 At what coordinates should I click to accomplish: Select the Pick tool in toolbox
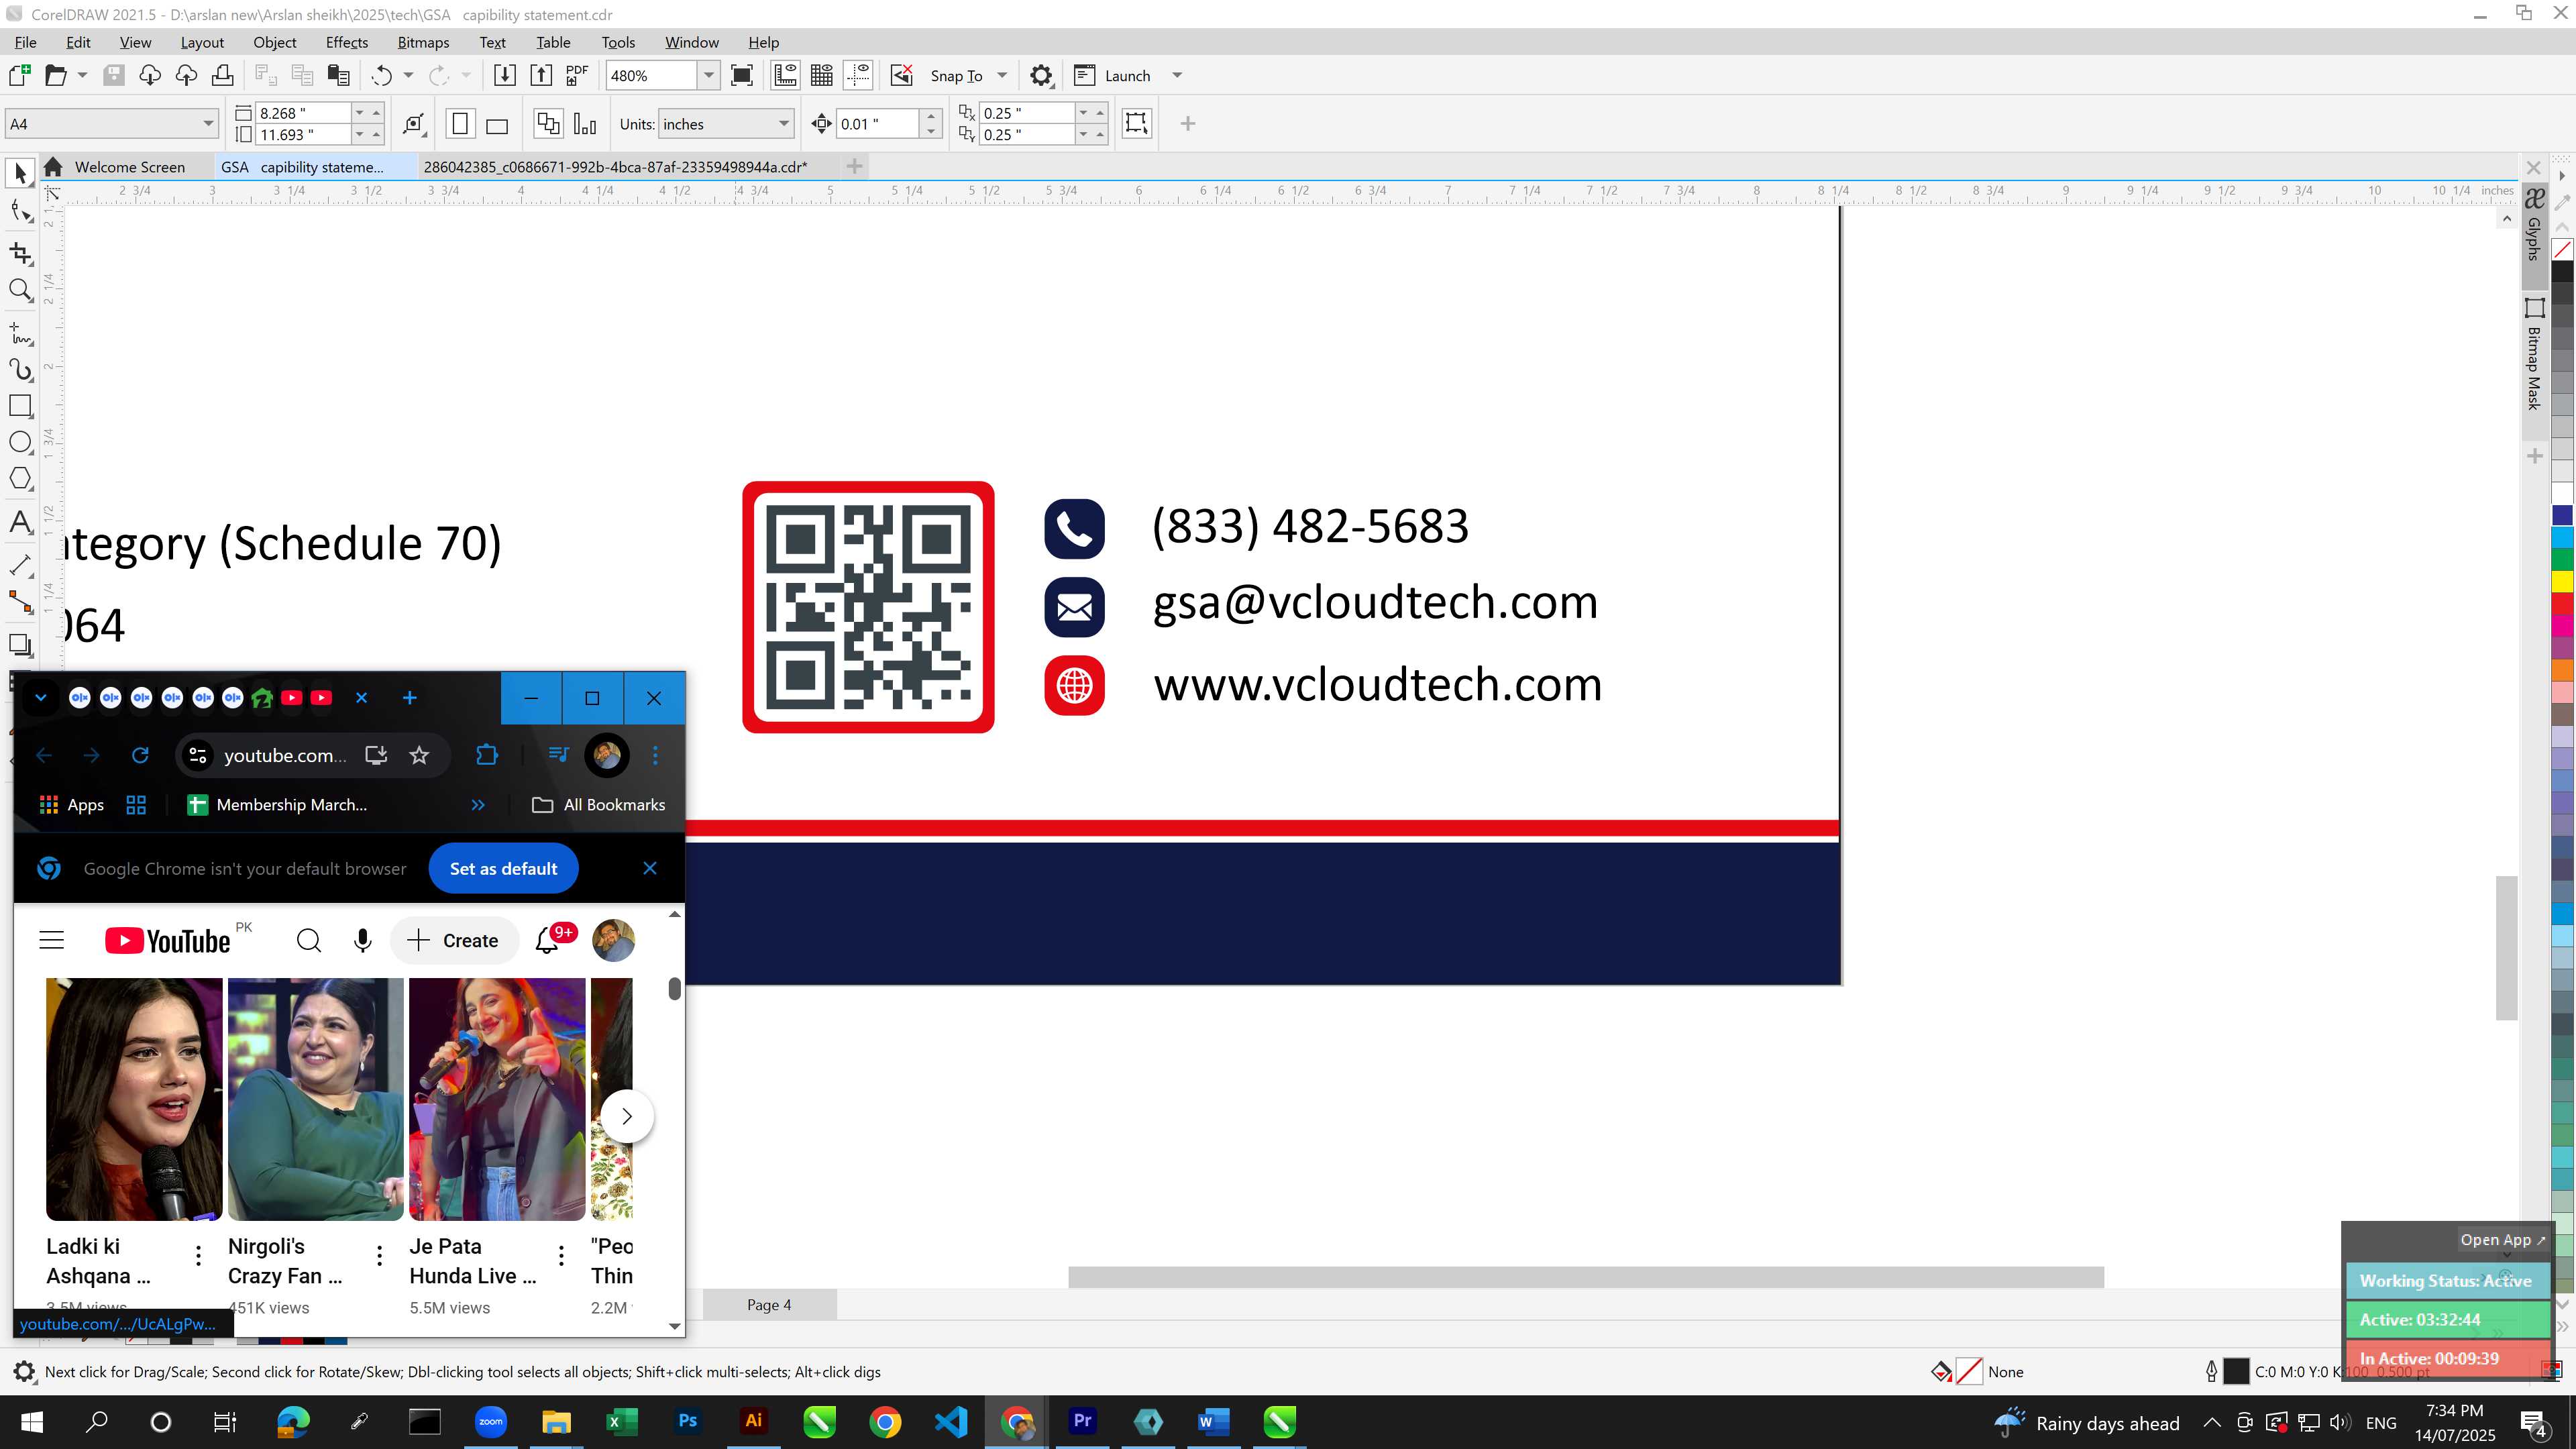[20, 173]
